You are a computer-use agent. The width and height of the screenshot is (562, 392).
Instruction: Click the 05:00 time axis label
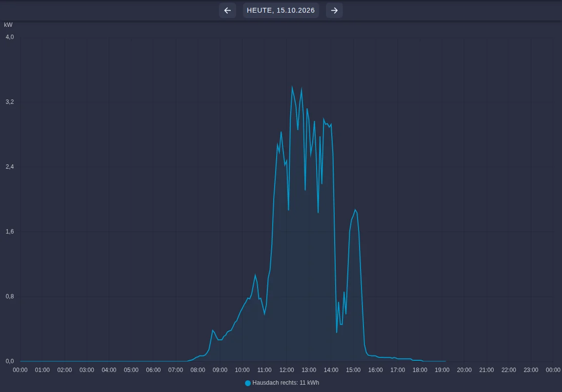(x=131, y=370)
